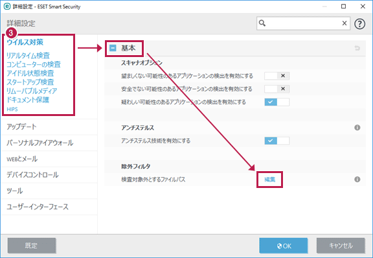The height and width of the screenshot is (258, 373).
Task: Toggle 疑わしい可能性のあるアプリケーション detection switch
Action: click(x=277, y=102)
